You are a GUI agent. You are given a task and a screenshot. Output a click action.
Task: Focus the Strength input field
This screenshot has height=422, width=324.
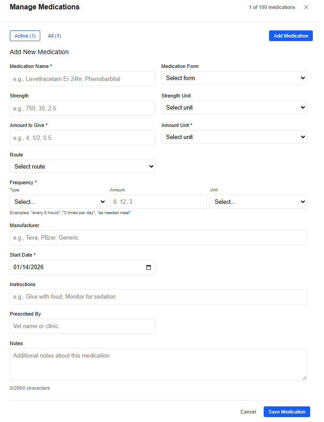pyautogui.click(x=82, y=108)
